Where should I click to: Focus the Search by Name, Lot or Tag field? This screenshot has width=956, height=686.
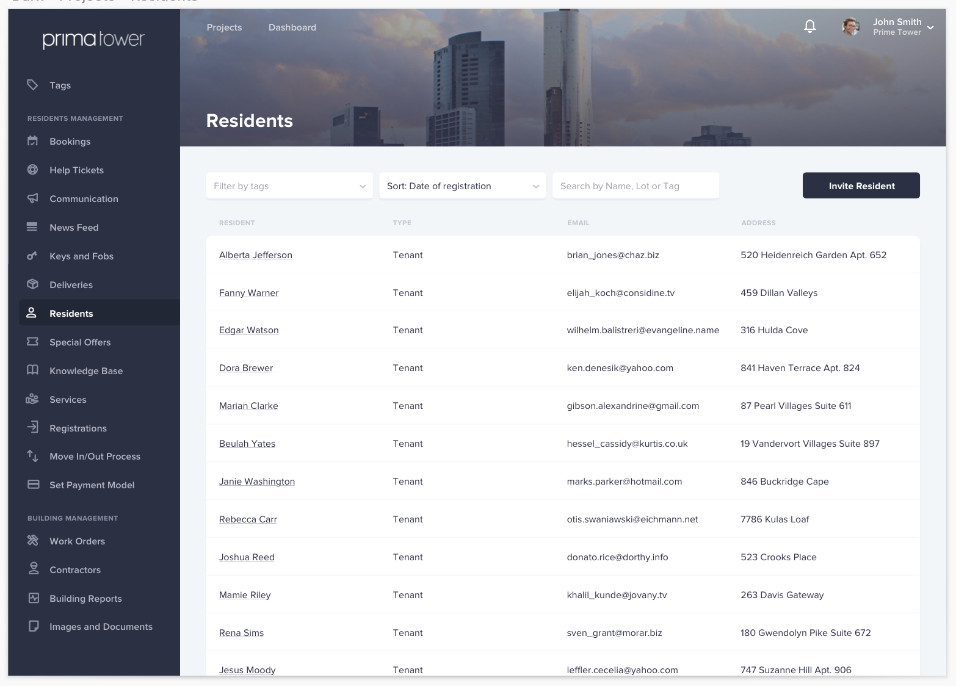pos(636,186)
